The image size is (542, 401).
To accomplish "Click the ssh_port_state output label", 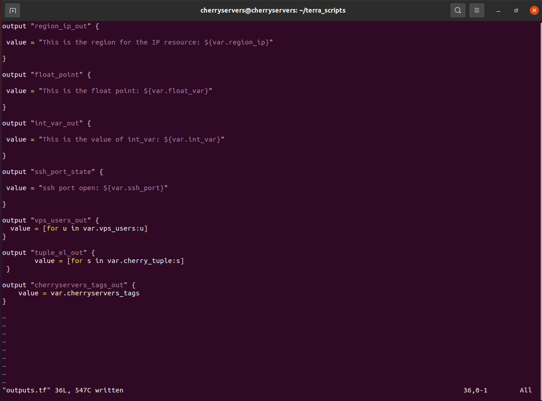I will [x=63, y=171].
